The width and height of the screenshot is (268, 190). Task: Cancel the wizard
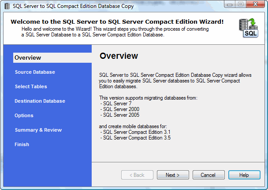click(208, 175)
